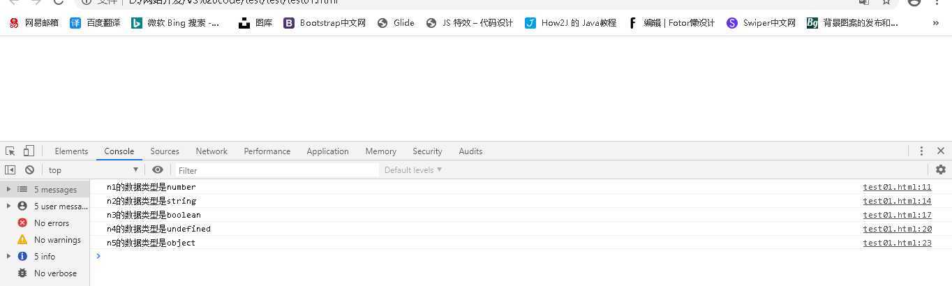The image size is (952, 286).
Task: Select the No errors sidebar filter
Action: [x=45, y=223]
